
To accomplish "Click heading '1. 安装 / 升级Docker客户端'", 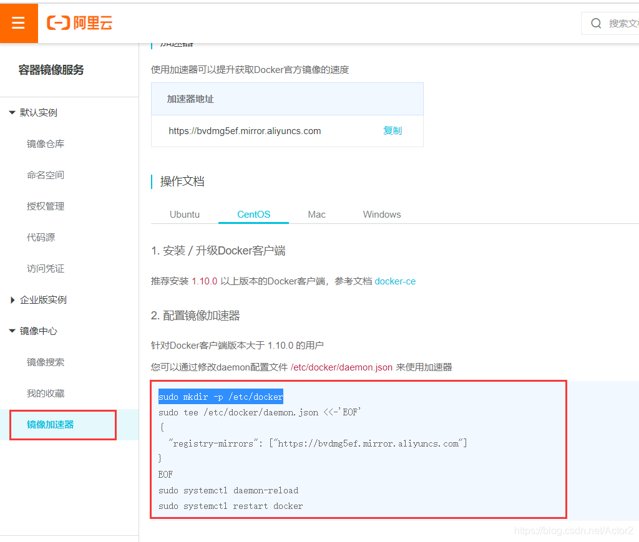I will point(218,251).
